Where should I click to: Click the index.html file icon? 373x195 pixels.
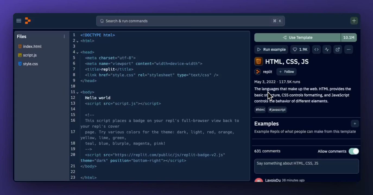pos(20,46)
